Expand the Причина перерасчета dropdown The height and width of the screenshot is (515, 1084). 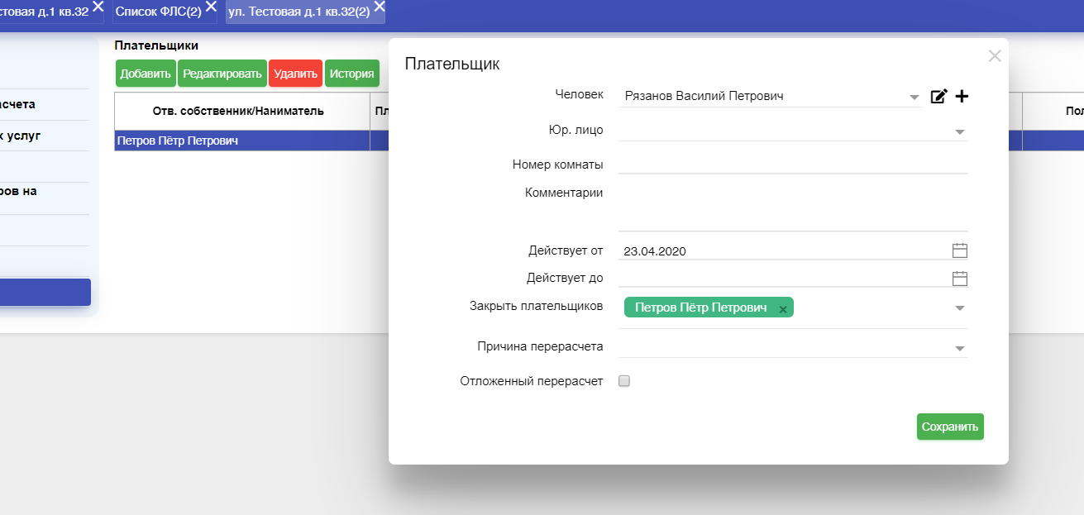click(960, 349)
